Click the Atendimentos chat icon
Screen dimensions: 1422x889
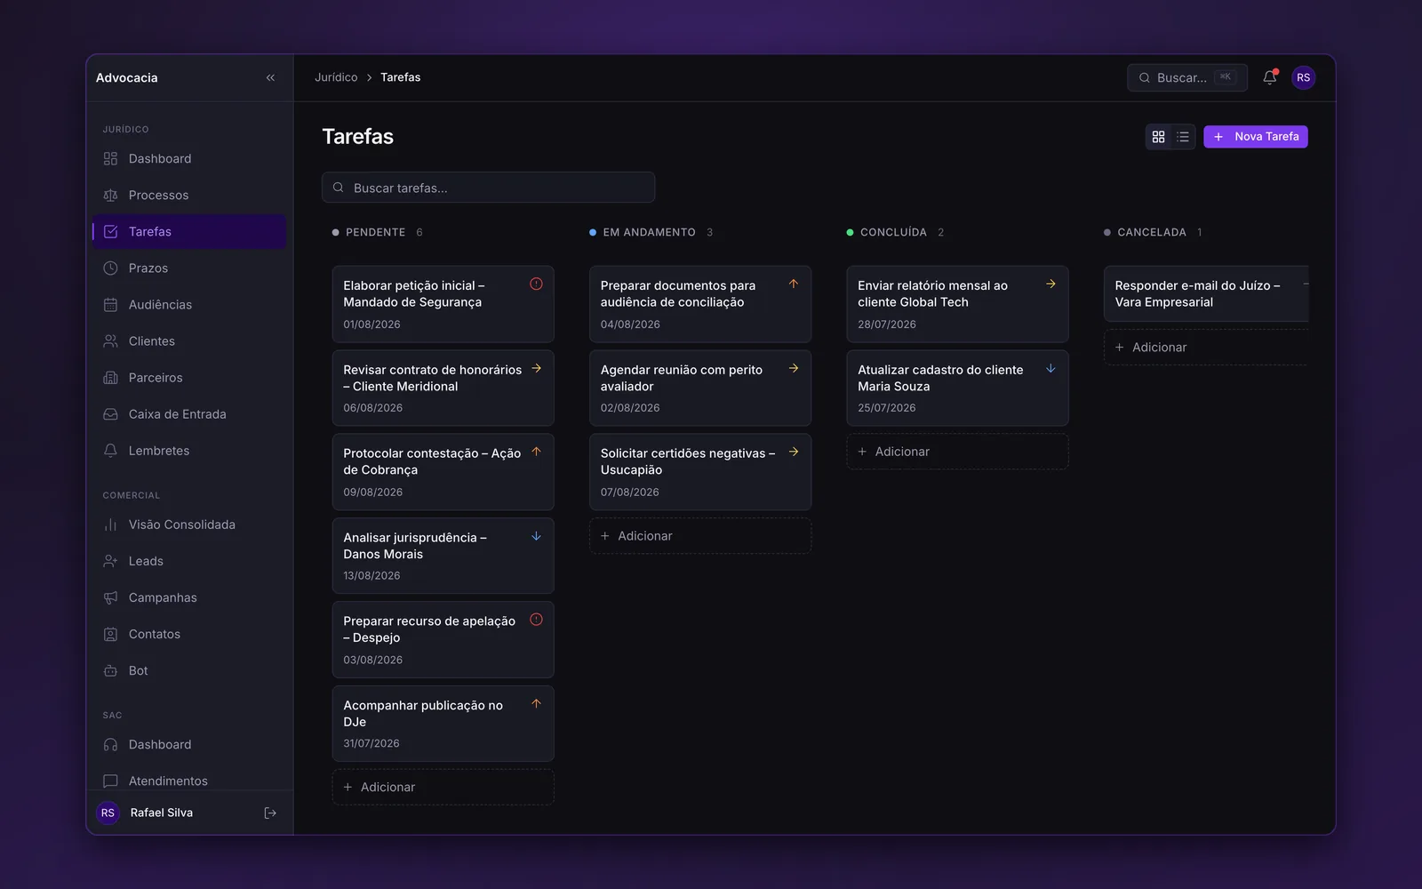[110, 781]
